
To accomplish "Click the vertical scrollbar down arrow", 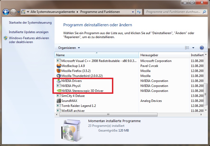I will [206, 110].
